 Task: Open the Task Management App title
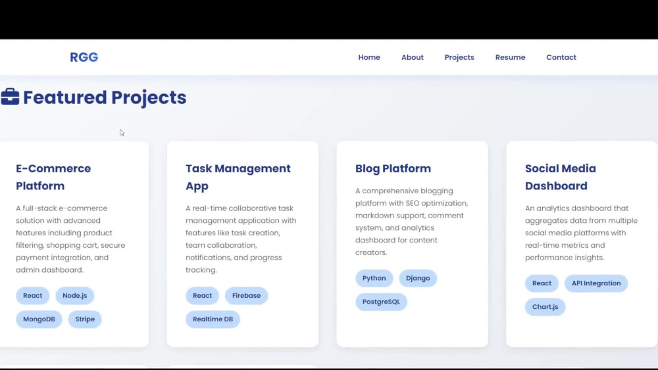pos(238,177)
